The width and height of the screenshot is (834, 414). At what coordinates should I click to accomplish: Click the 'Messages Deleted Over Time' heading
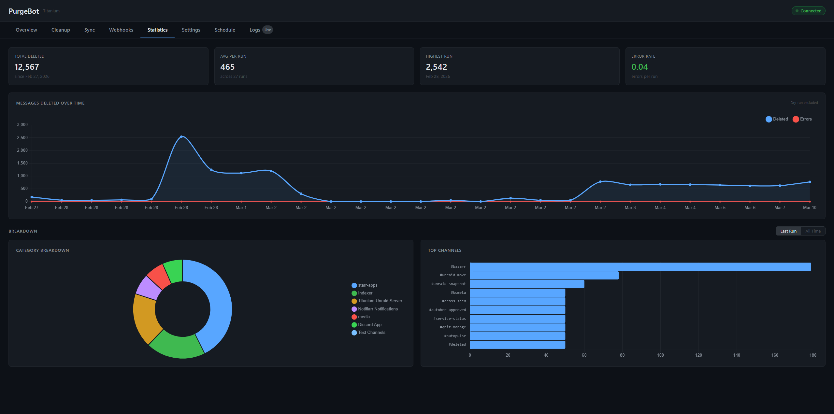[x=50, y=103]
